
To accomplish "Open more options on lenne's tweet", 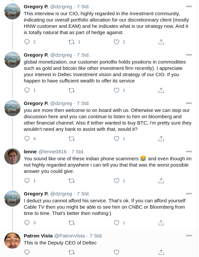I will pos(189,152).
